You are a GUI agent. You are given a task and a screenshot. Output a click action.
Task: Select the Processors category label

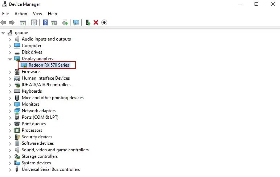32,130
